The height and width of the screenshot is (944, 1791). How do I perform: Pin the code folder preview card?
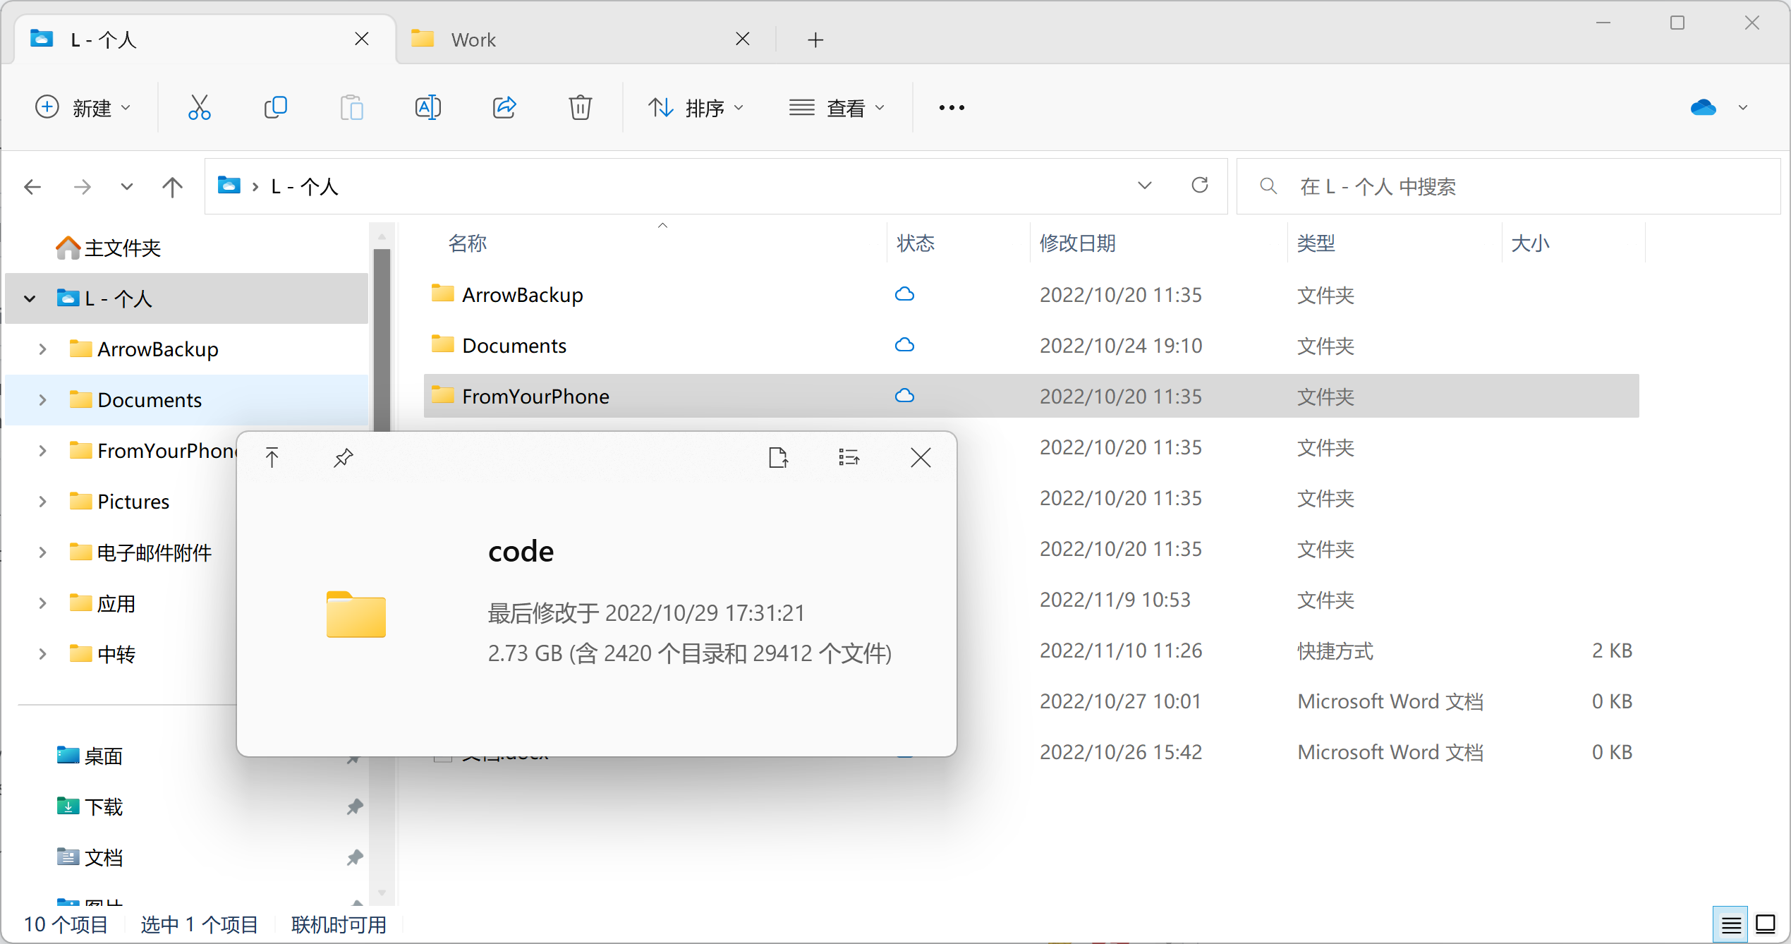click(343, 457)
